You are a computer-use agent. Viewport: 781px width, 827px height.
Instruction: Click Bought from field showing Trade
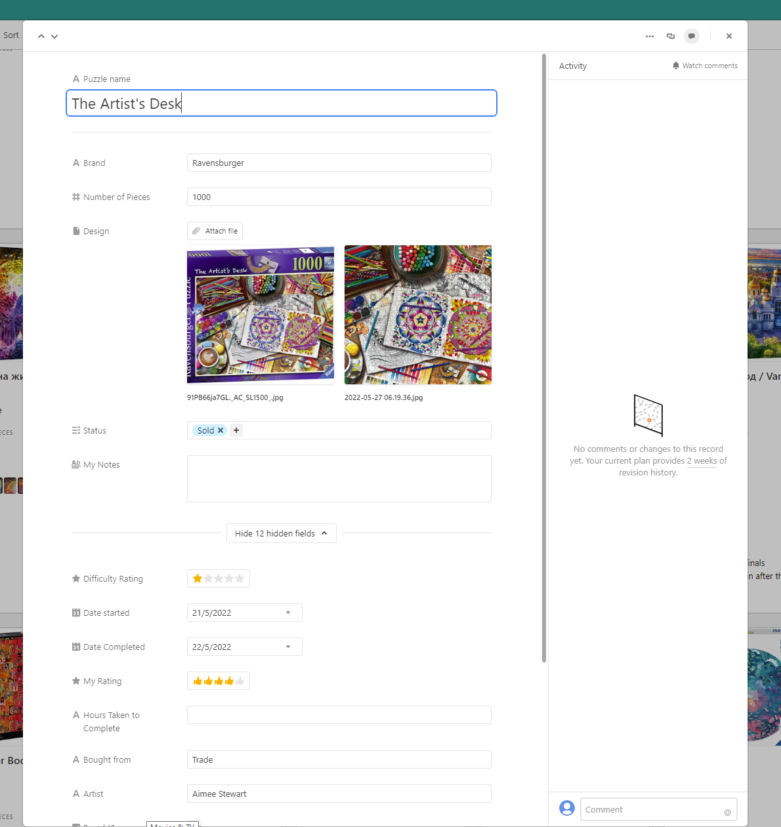pos(339,759)
